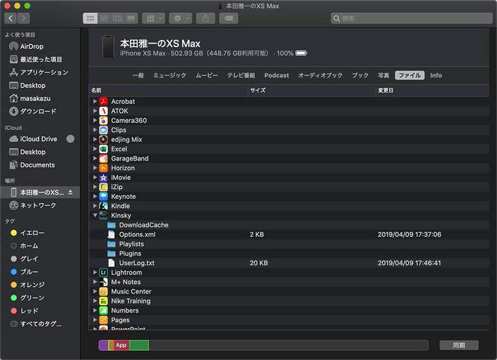Select the Files (ファイル) tab
Screen dimensions: 497x360
[x=410, y=75]
